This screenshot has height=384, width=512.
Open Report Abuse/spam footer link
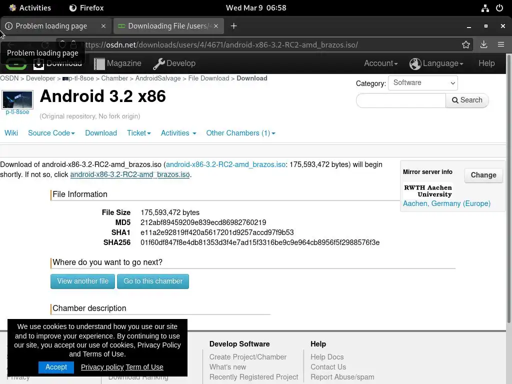click(x=342, y=377)
